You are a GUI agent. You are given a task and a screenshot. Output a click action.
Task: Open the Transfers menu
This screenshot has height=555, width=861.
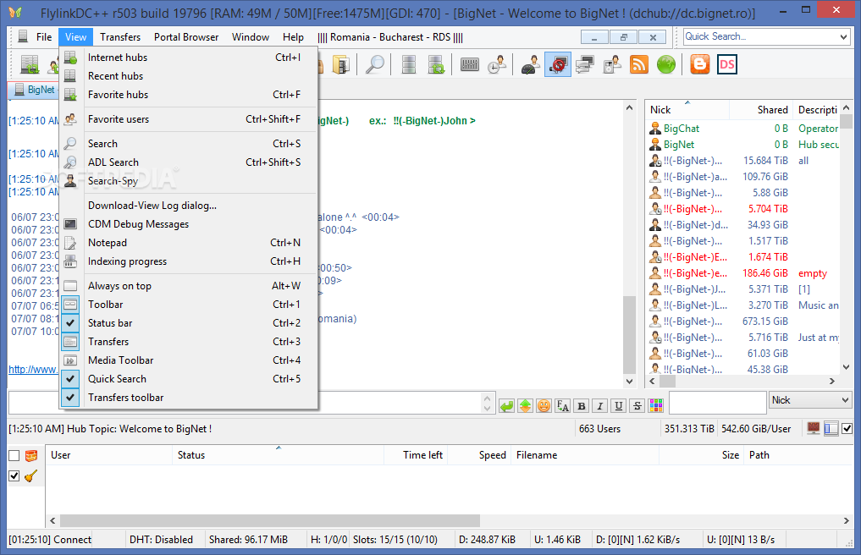tap(120, 36)
